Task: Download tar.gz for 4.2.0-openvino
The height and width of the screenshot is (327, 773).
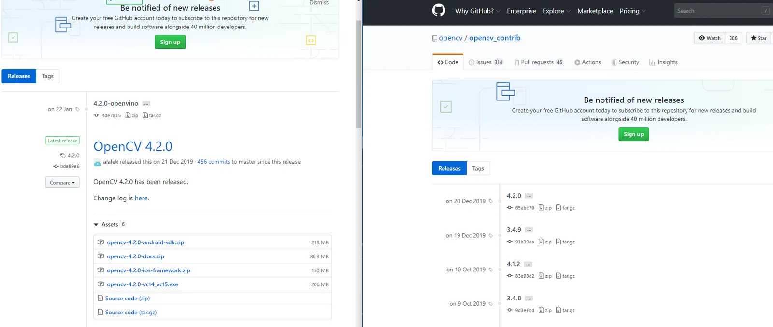Action: 152,115
